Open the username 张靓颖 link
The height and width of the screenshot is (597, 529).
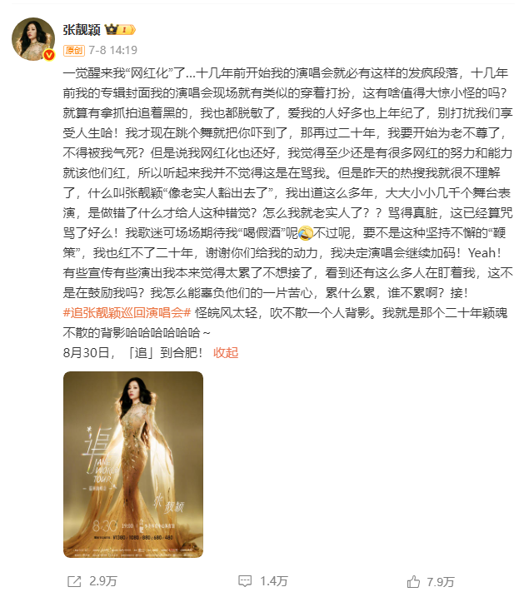tap(82, 30)
